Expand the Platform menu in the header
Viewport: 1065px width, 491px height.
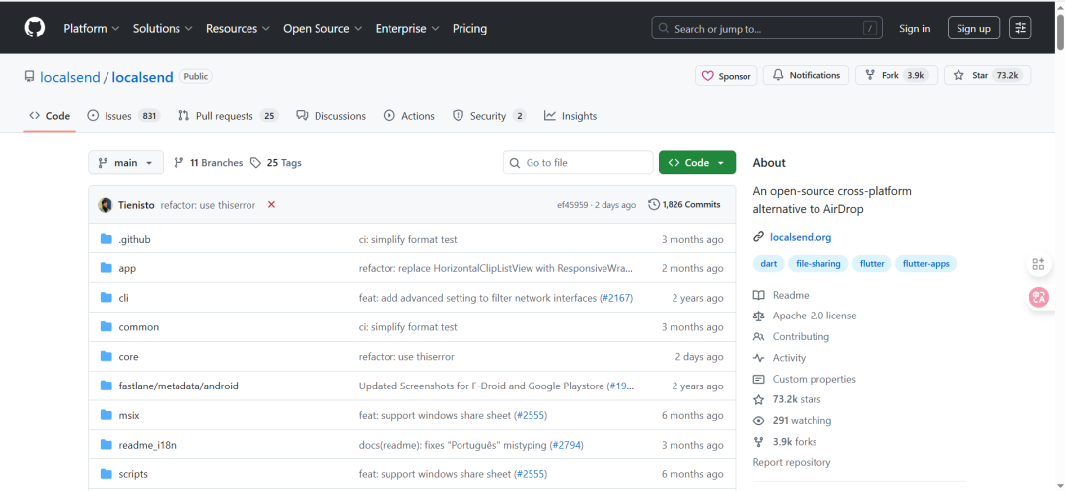click(91, 29)
